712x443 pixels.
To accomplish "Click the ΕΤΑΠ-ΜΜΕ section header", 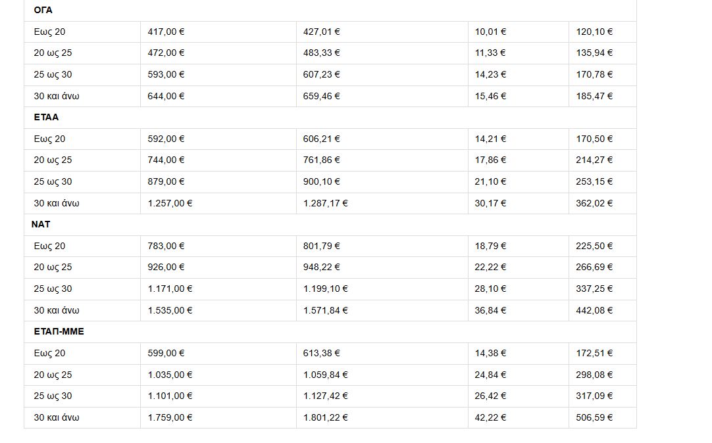I will pyautogui.click(x=59, y=332).
